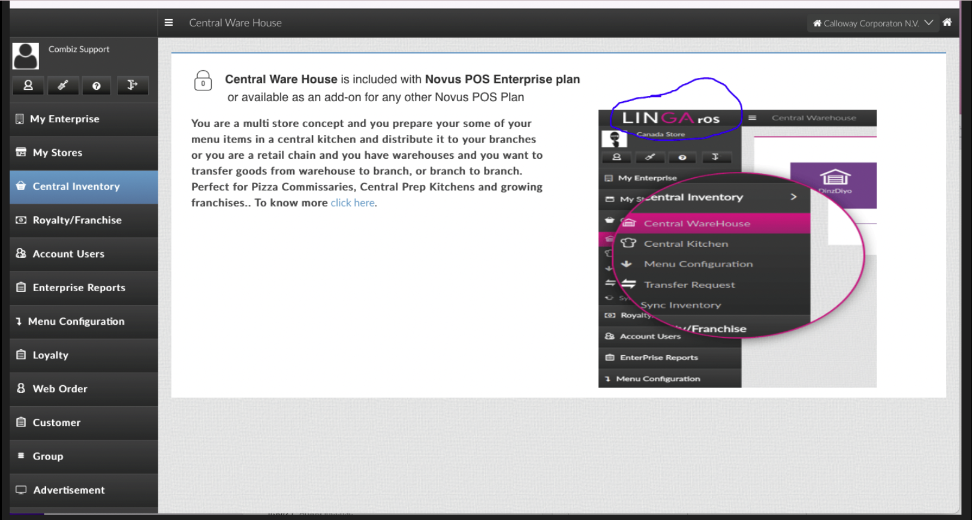Click the 'Central Ware House' page title
972x520 pixels.
pyautogui.click(x=236, y=23)
